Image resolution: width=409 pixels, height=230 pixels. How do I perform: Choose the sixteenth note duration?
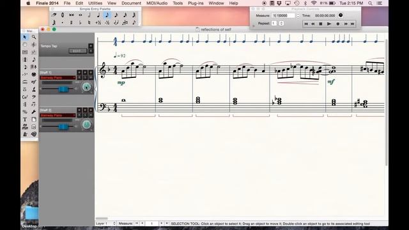click(116, 15)
